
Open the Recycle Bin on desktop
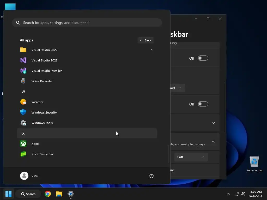(254, 164)
